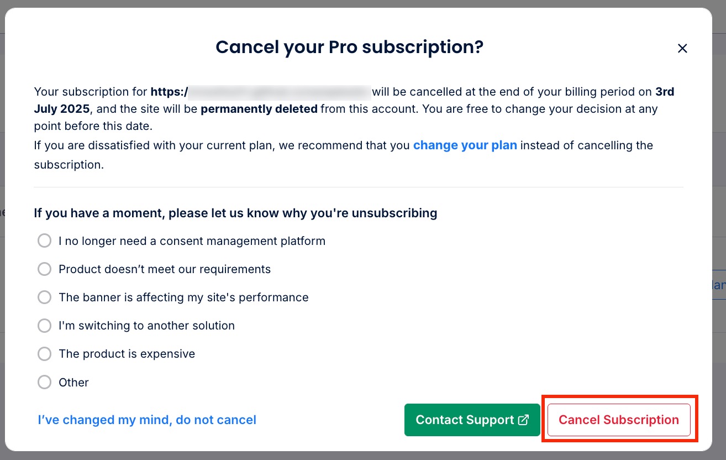
Task: Select "The product is expensive" as your reason
Action: 44,354
